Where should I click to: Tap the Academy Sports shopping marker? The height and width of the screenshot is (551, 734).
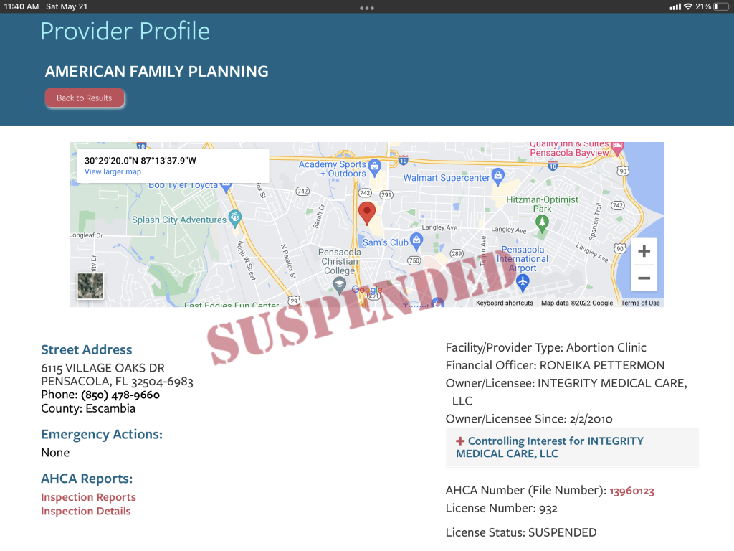(374, 166)
